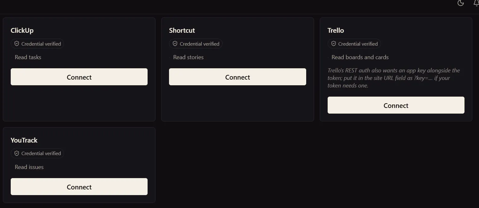
Task: Toggle dark mode with the moon icon
Action: tap(460, 3)
